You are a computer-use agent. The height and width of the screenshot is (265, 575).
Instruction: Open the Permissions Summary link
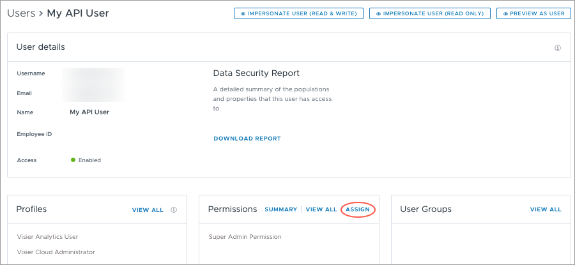(280, 209)
